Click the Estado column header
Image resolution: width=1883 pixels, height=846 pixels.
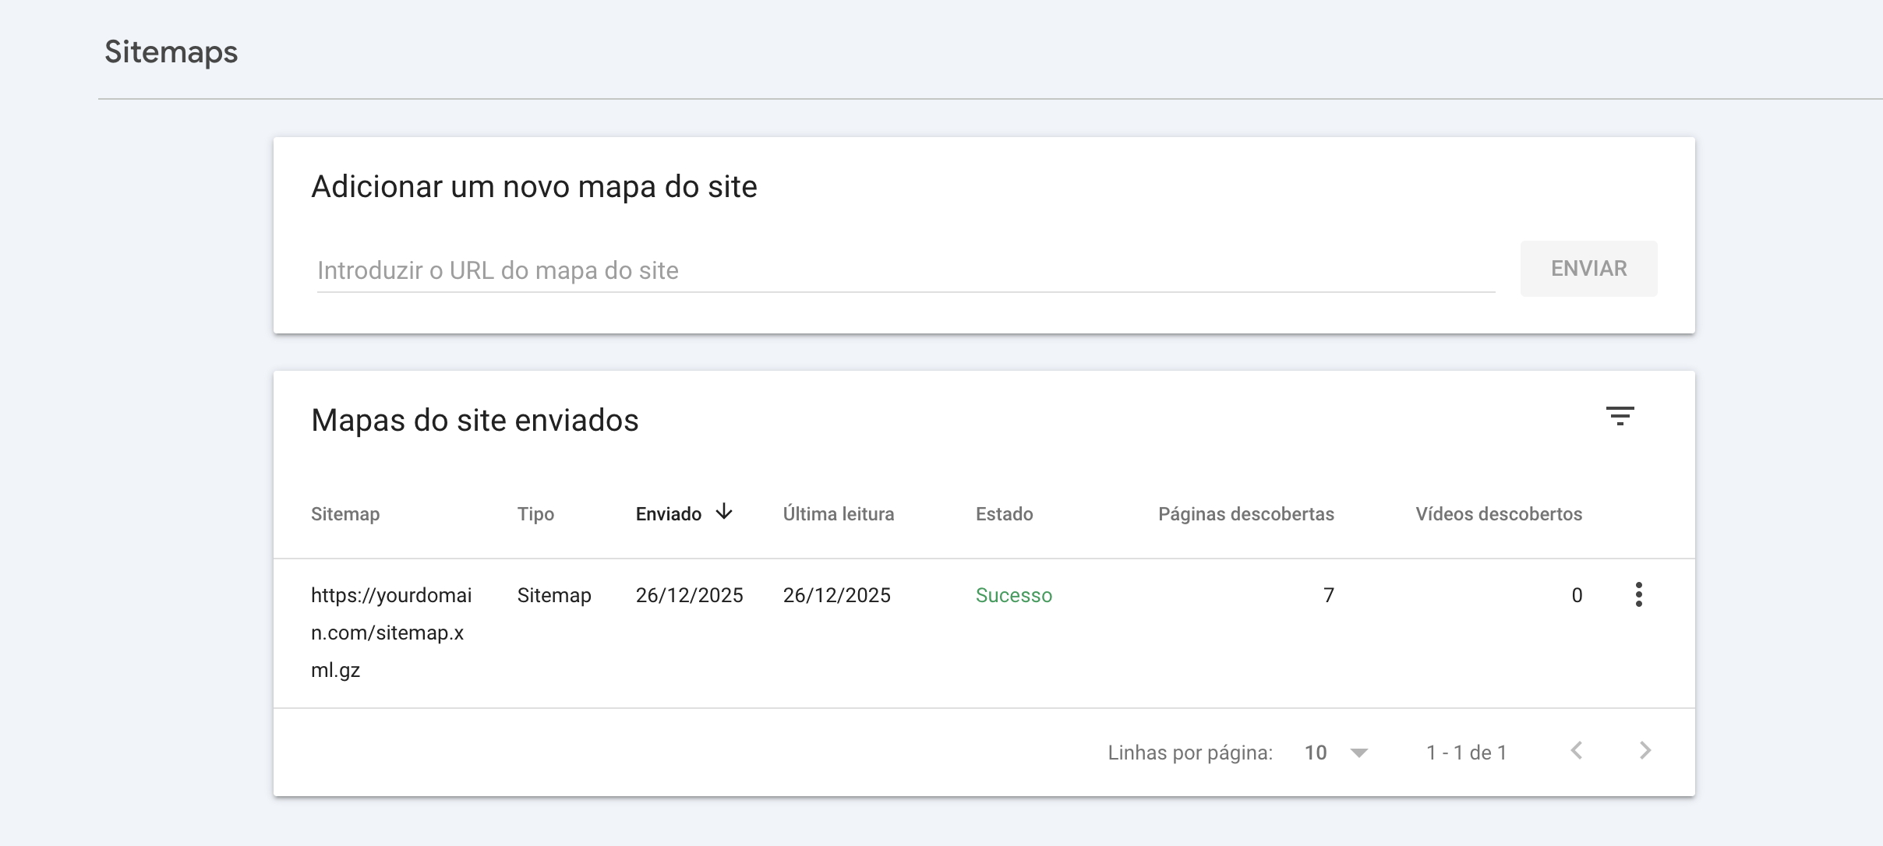click(1004, 514)
